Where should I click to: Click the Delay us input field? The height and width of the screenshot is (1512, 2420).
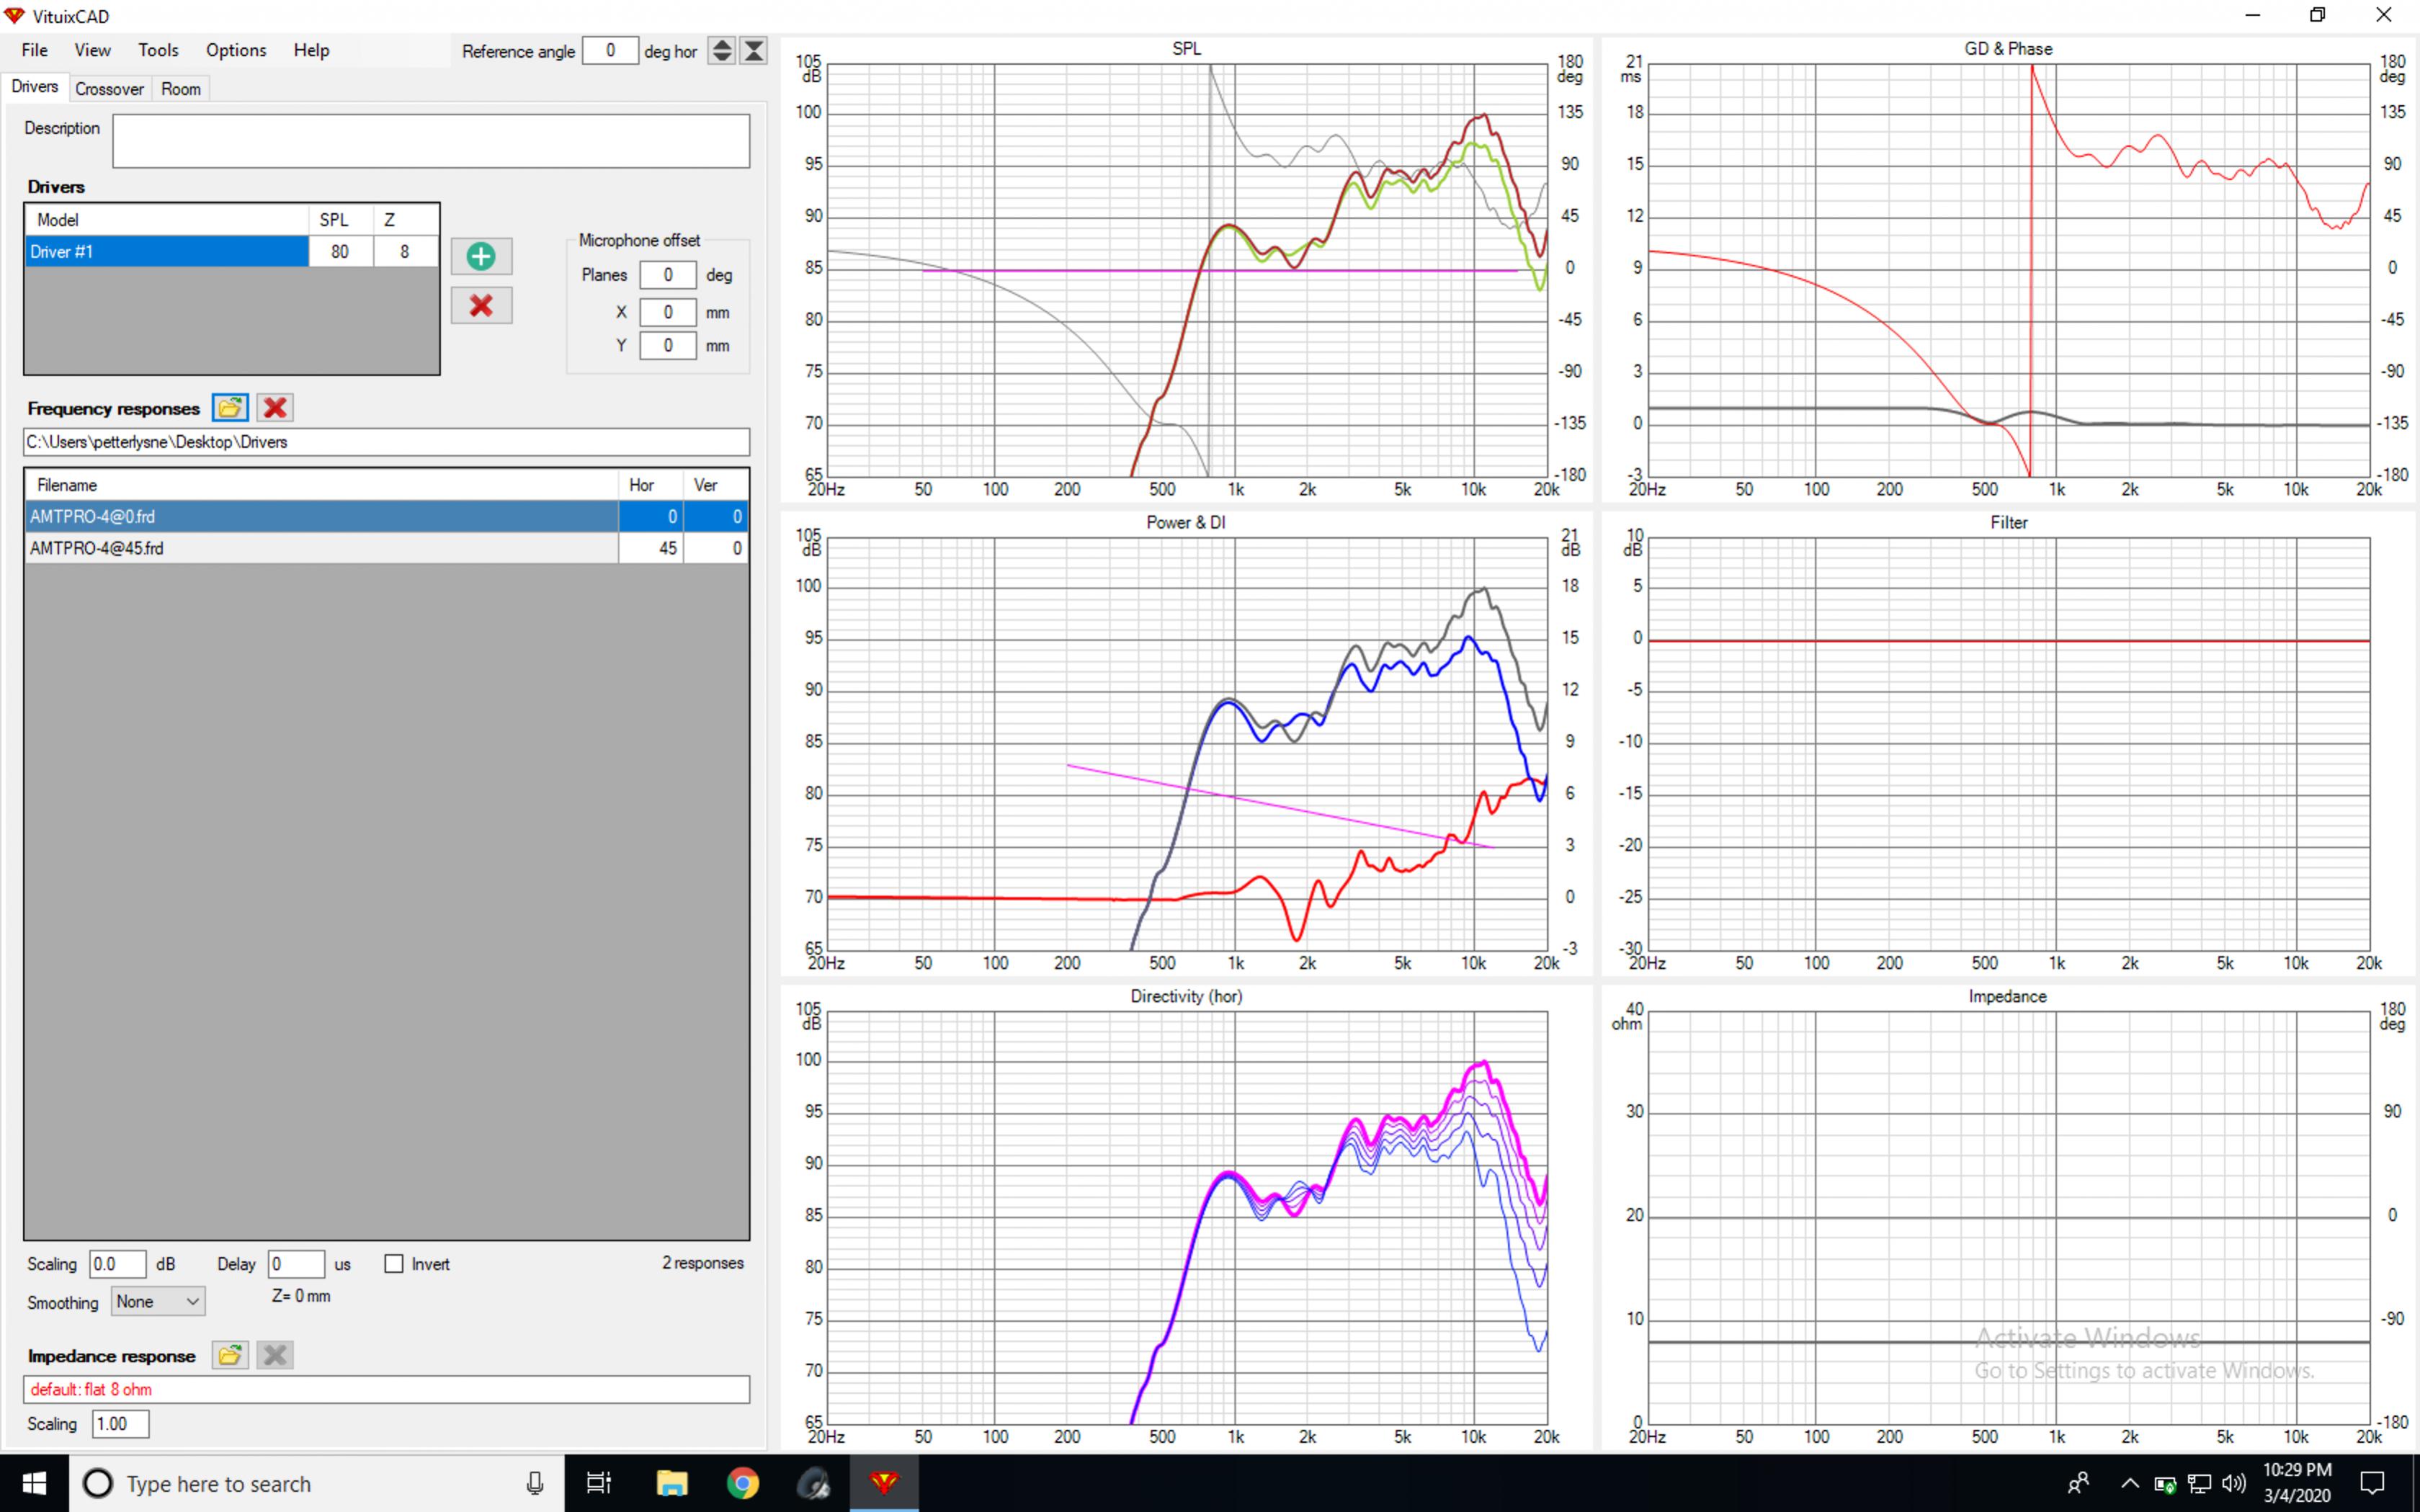click(296, 1264)
